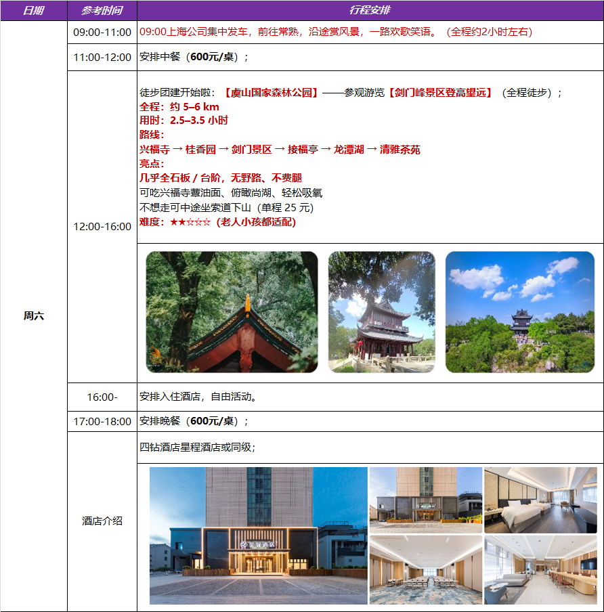Open the pavilion tower close-up photo
The height and width of the screenshot is (612, 604).
click(x=381, y=312)
